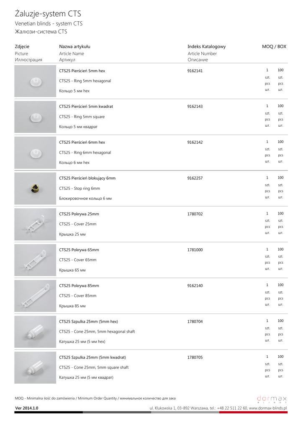The image size is (303, 428).
Task: Click article number 9162141
Action: point(195,71)
